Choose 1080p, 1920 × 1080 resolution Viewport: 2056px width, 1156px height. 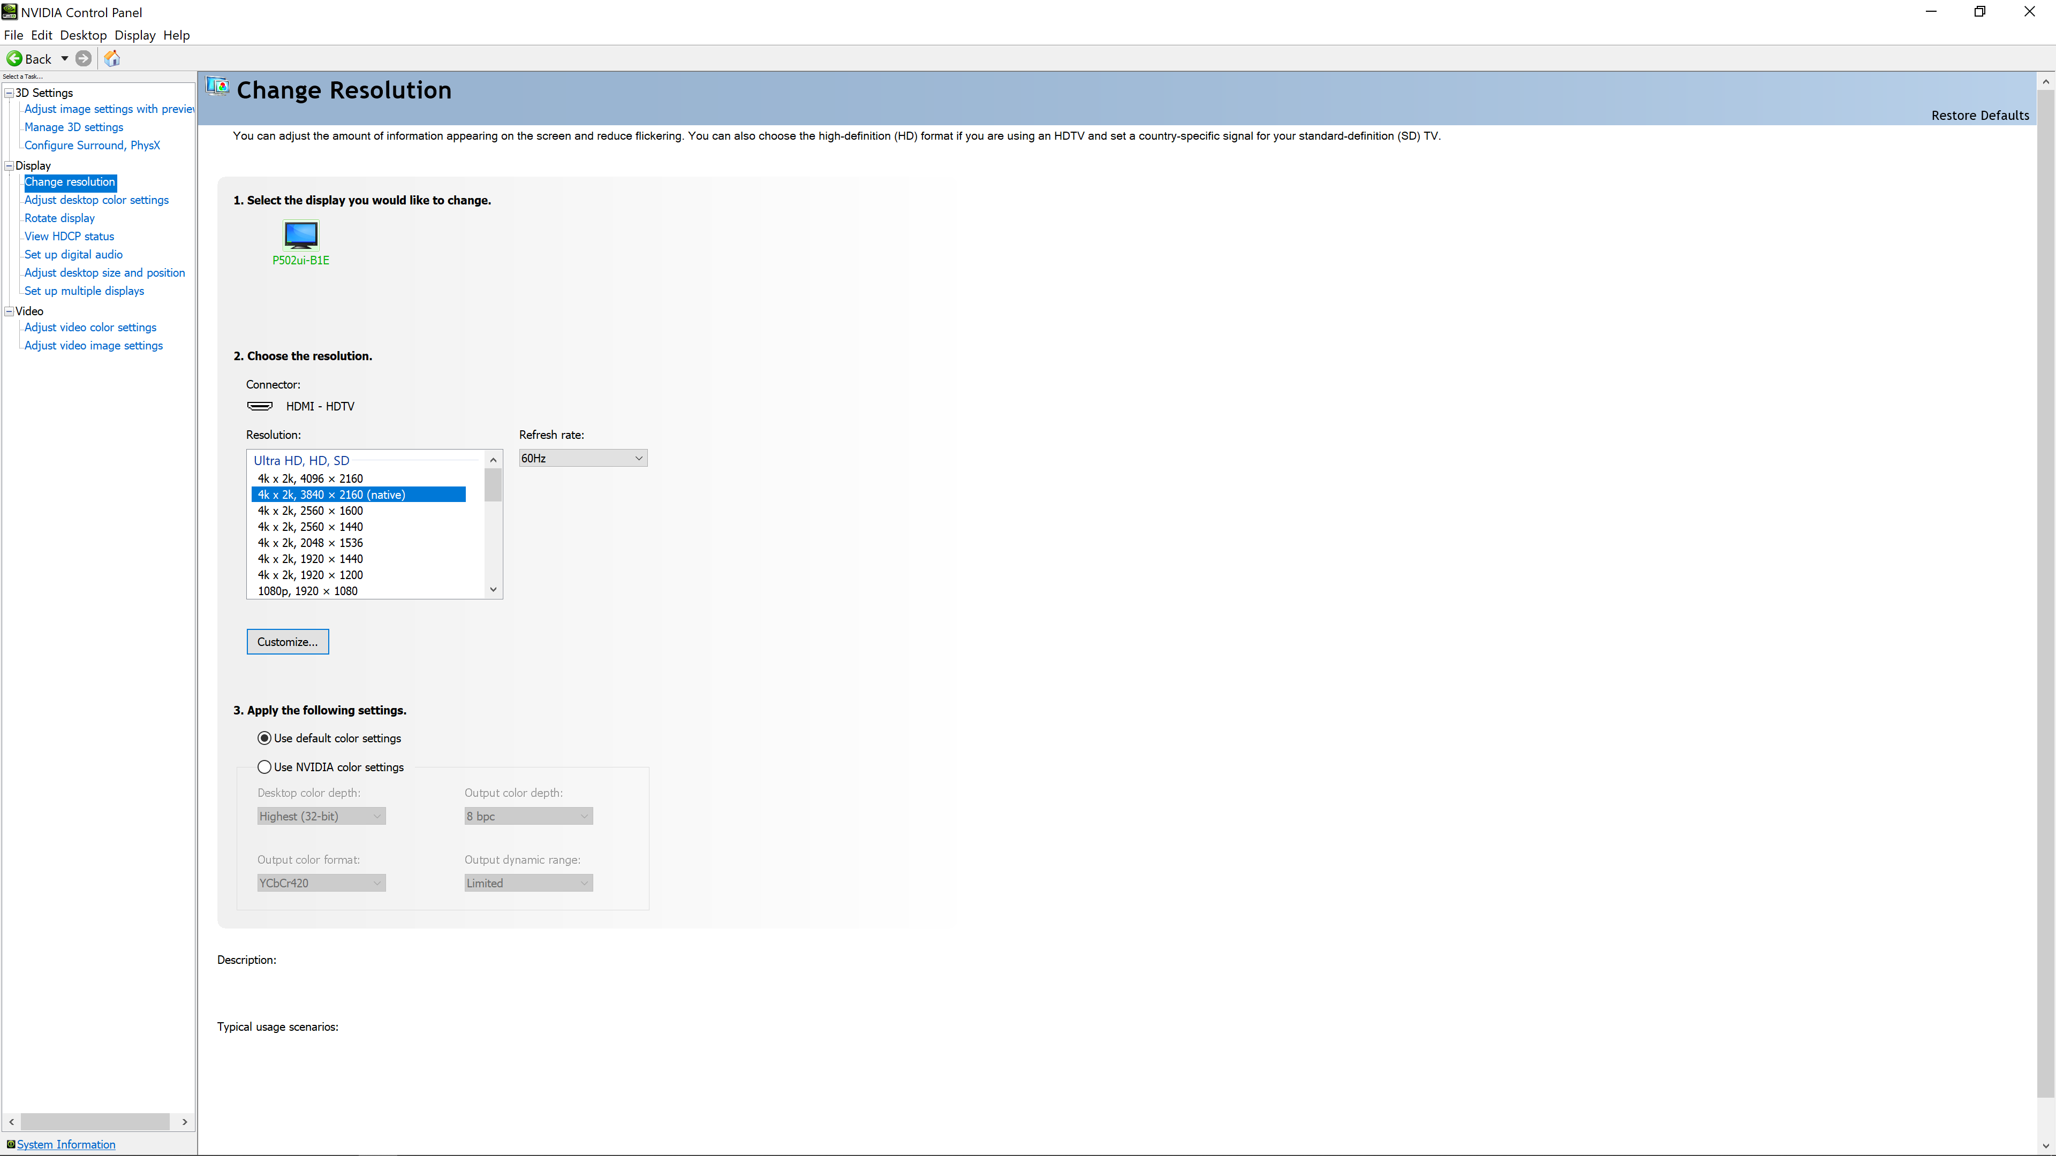point(307,590)
